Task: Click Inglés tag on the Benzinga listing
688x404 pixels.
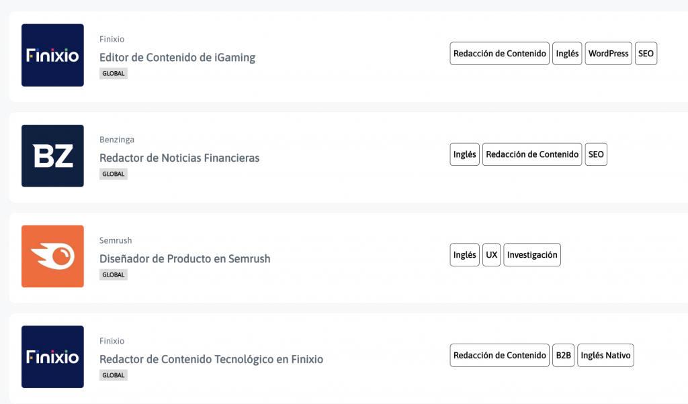Action: (464, 154)
